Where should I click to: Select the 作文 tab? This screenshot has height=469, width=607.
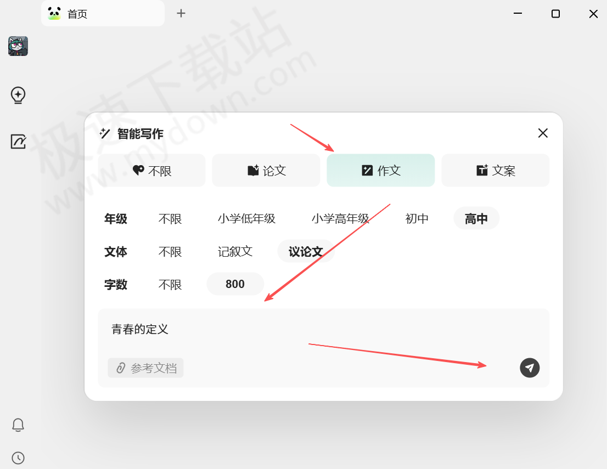click(381, 171)
